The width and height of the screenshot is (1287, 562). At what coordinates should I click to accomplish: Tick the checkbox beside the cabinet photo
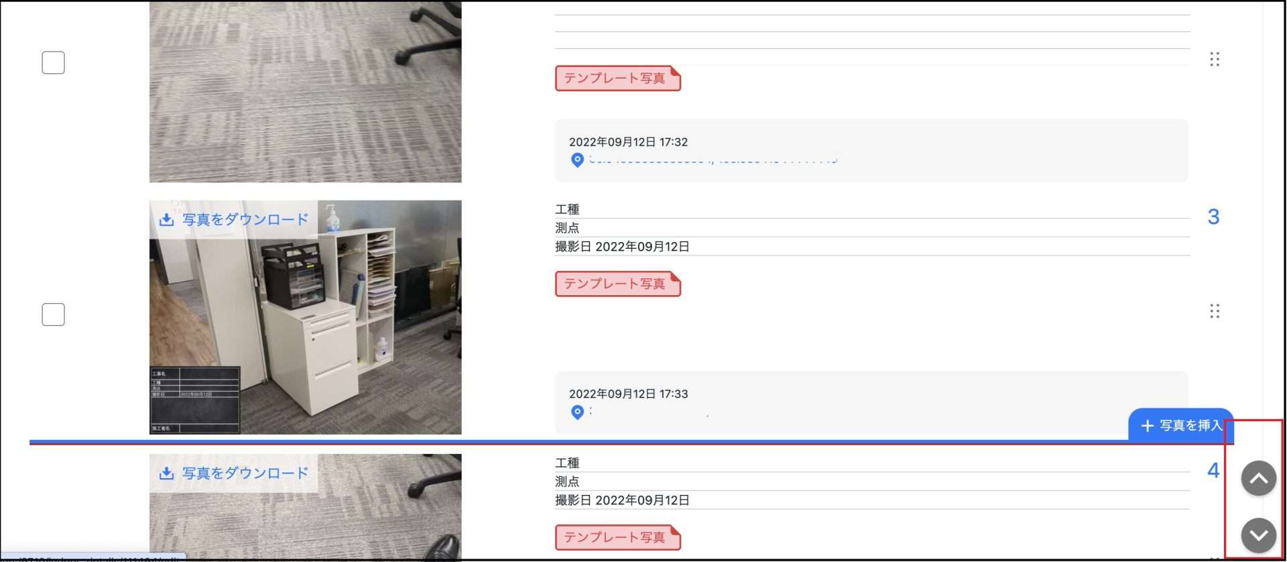[54, 314]
